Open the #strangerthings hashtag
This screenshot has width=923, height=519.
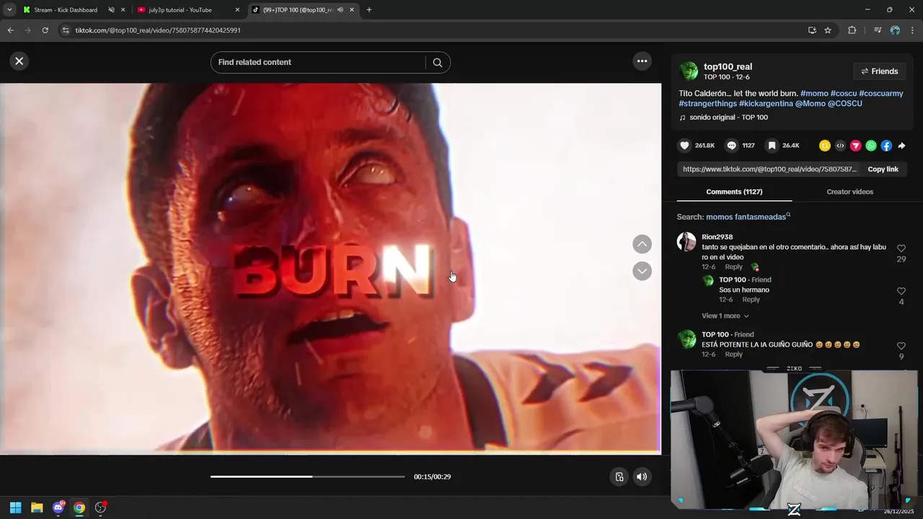(708, 104)
